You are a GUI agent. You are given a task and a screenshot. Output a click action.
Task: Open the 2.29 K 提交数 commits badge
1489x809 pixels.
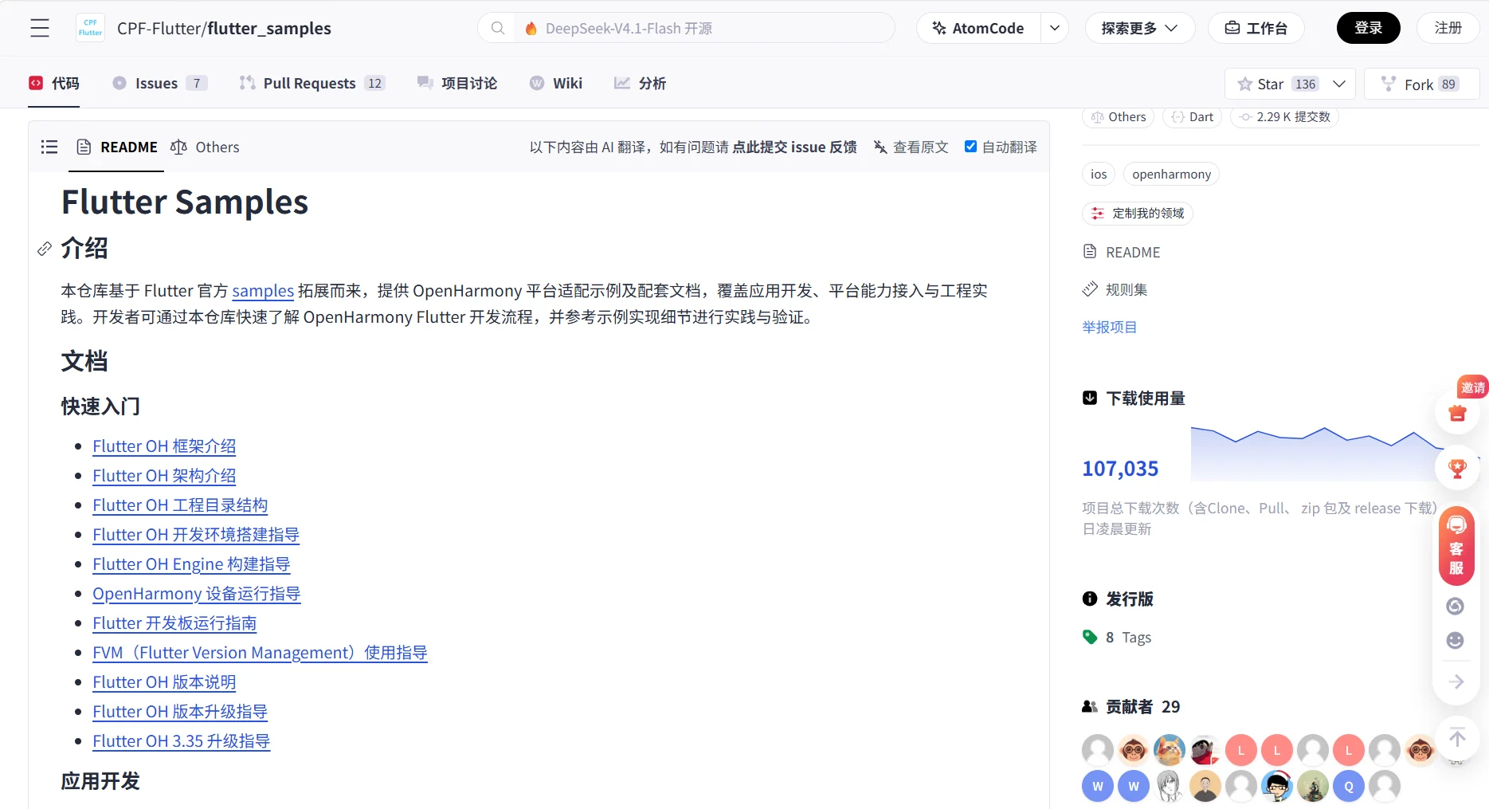tap(1285, 117)
